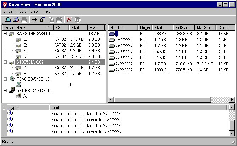Collapse the SAMSUNG SV2001 disk tree node
The width and height of the screenshot is (237, 146).
(5, 33)
